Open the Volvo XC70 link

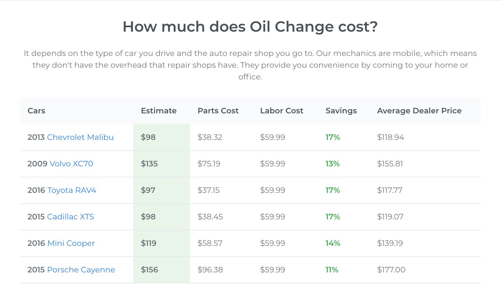click(x=71, y=164)
